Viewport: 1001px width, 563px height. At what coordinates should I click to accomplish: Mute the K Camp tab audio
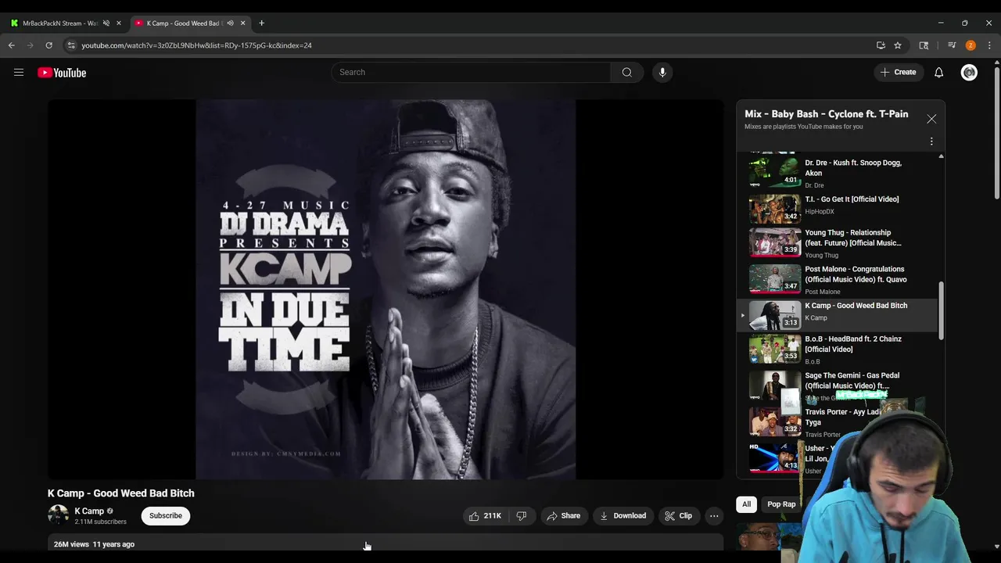click(x=230, y=23)
